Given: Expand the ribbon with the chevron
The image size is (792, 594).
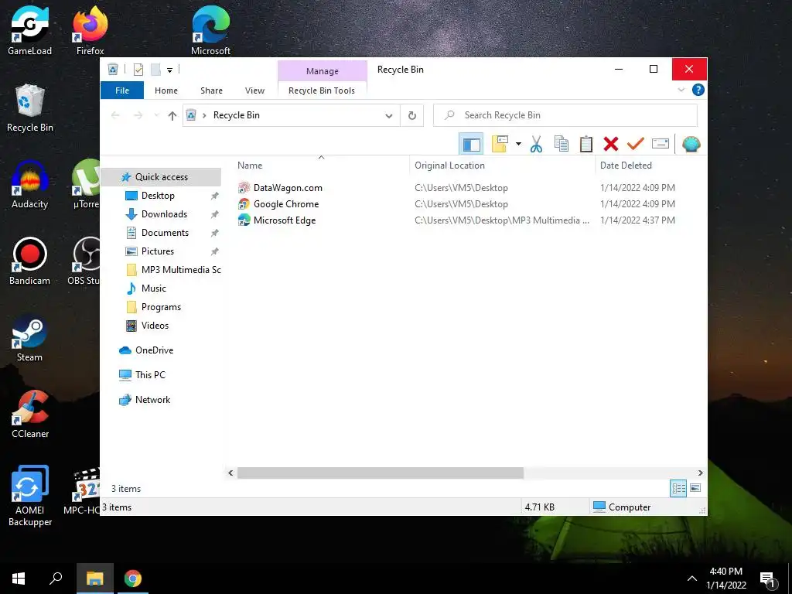Looking at the screenshot, I should (681, 90).
